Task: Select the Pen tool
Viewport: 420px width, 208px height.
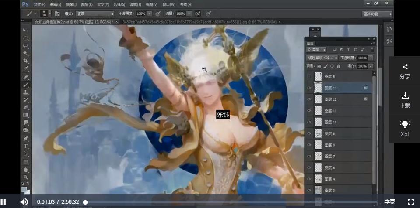Action: point(26,139)
